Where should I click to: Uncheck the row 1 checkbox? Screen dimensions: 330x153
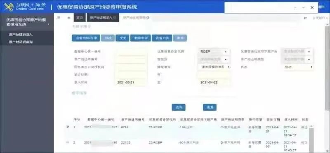pos(68,127)
